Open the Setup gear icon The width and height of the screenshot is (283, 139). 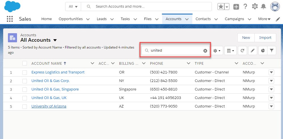coord(255,7)
